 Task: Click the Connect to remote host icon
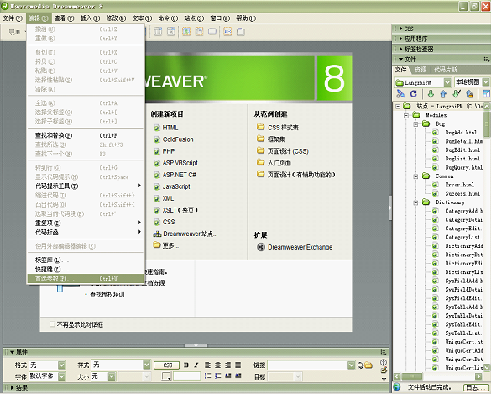(x=400, y=93)
